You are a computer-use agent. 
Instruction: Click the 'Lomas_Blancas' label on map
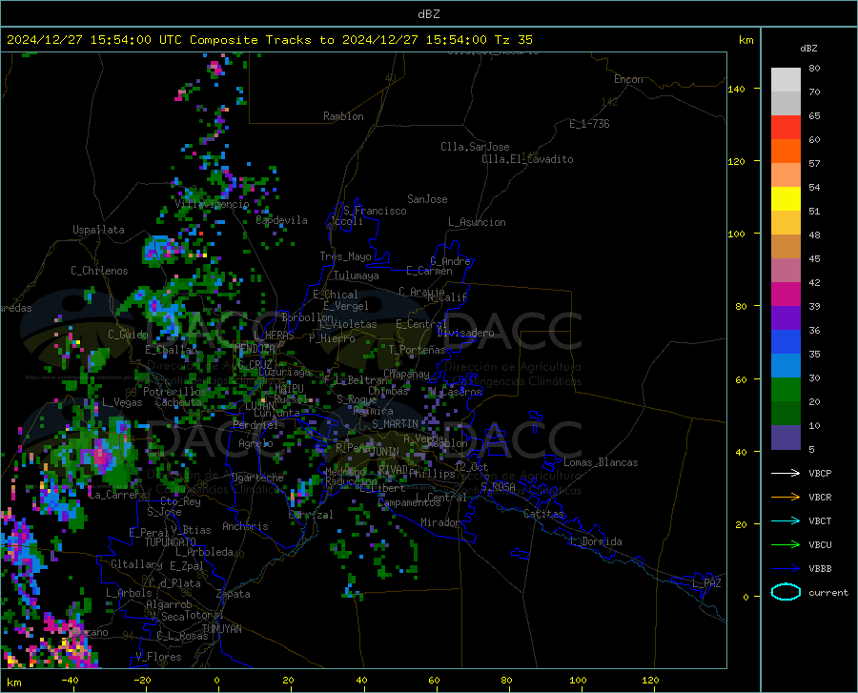[x=601, y=462]
